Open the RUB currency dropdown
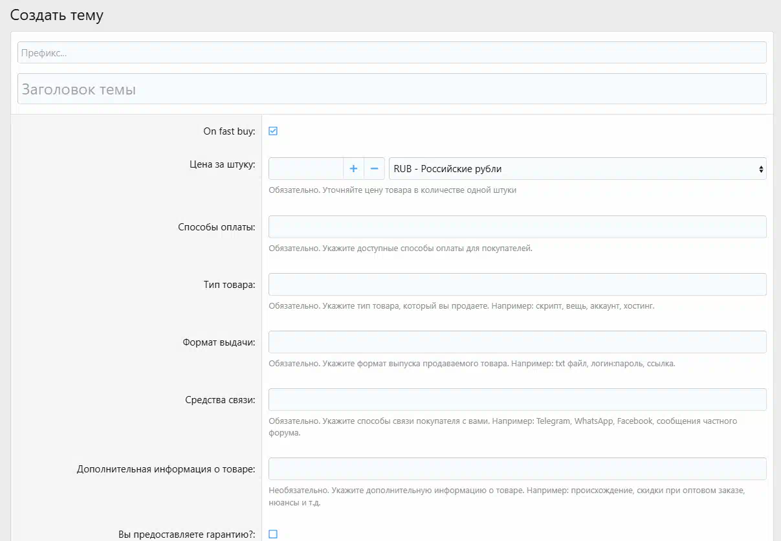This screenshot has height=541, width=781. (x=577, y=169)
